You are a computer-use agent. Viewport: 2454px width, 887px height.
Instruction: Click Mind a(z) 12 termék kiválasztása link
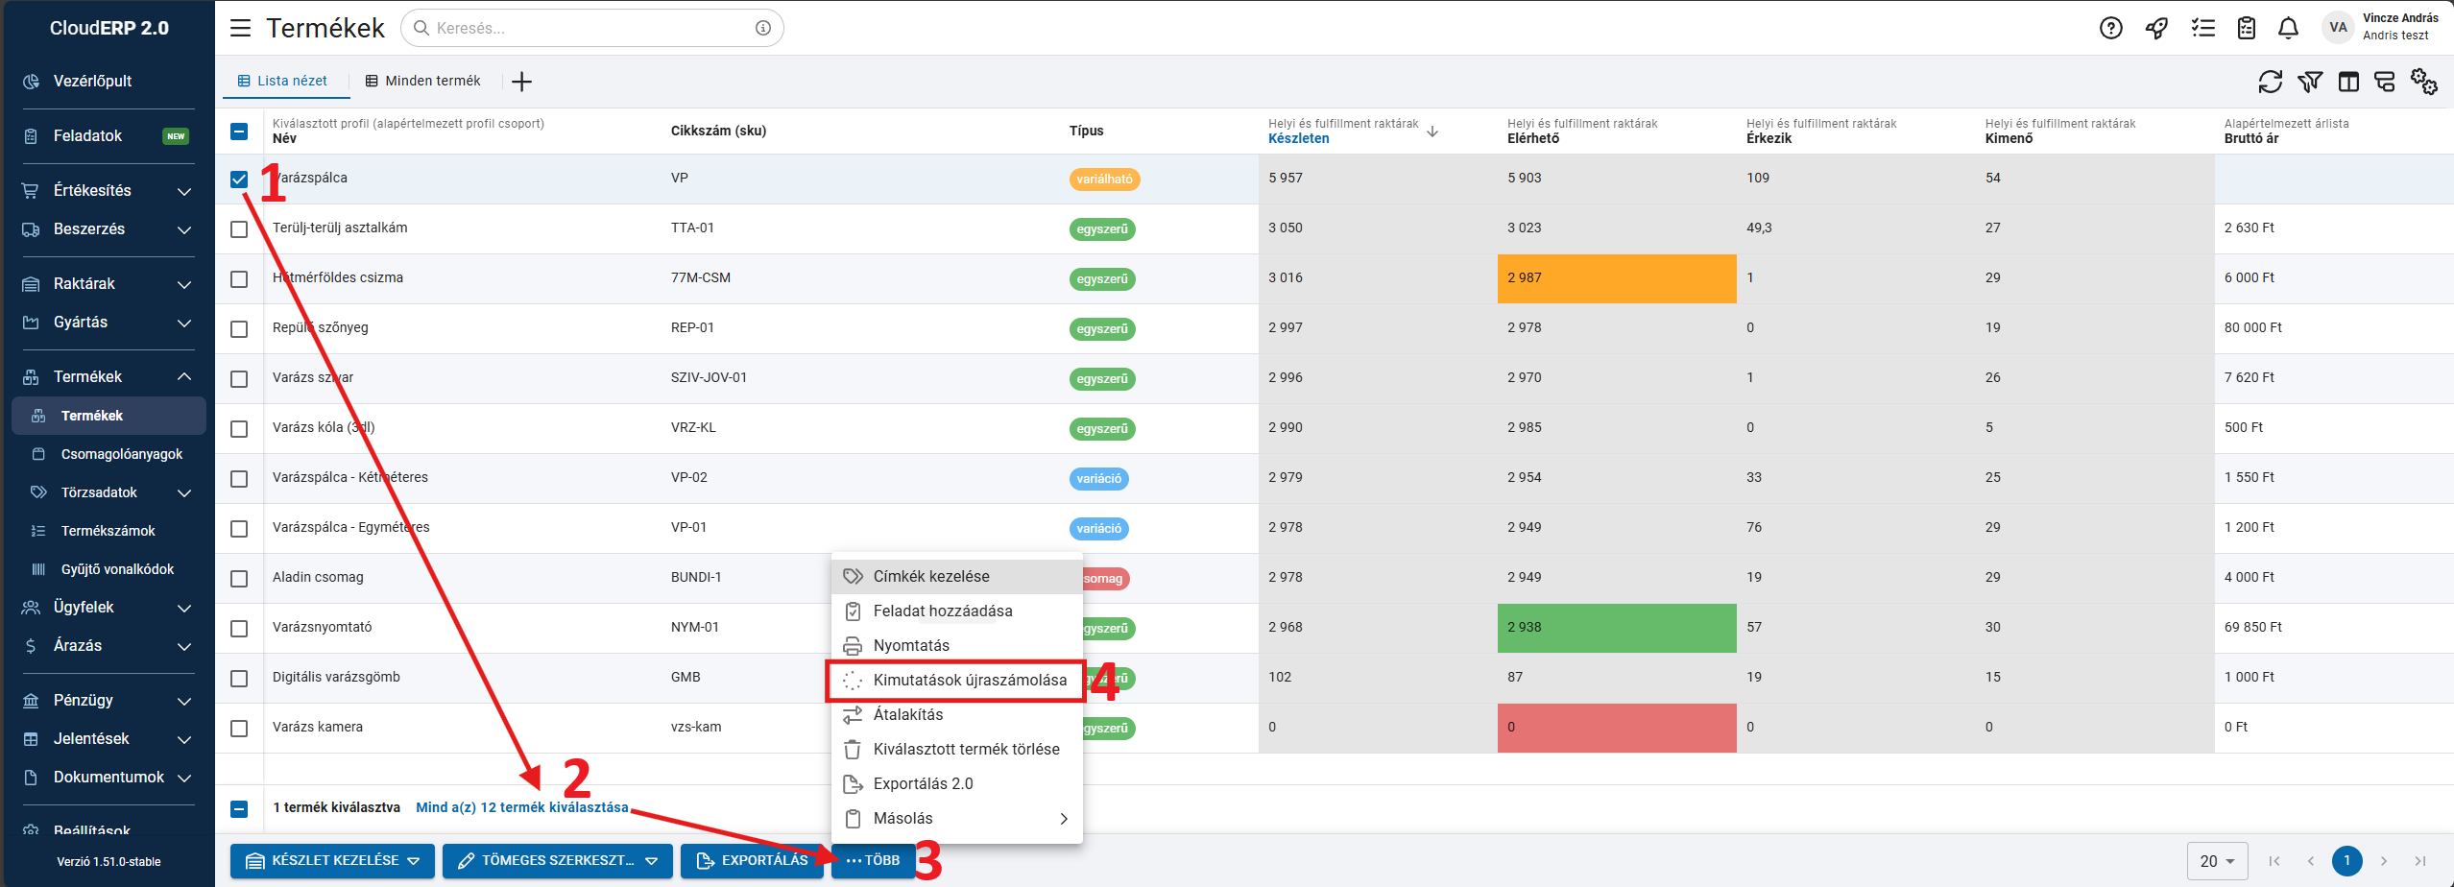(x=521, y=807)
